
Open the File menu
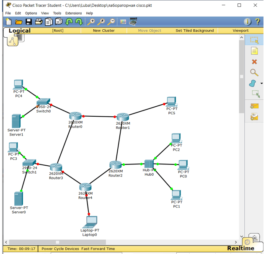click(x=8, y=13)
